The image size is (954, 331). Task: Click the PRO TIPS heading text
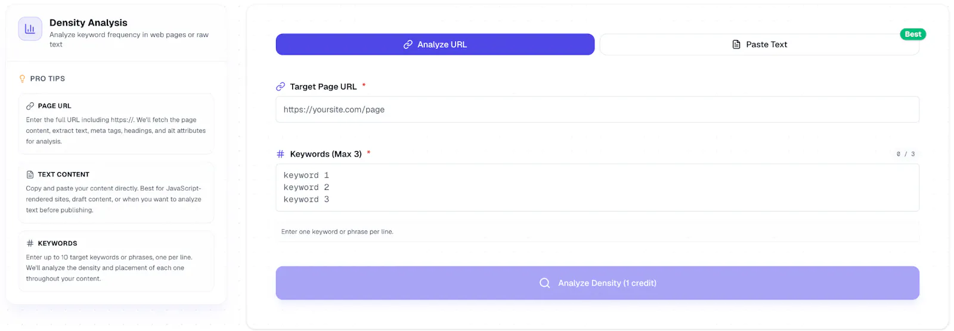tap(48, 79)
